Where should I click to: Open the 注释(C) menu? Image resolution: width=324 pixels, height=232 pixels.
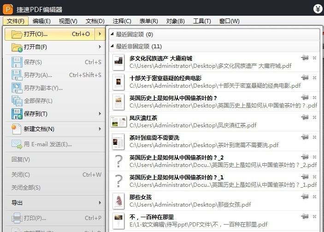point(122,21)
